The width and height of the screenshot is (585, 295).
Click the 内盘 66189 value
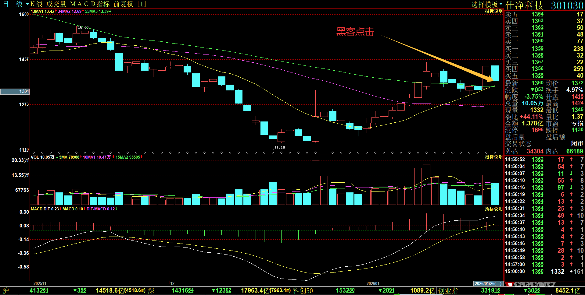tap(575, 151)
